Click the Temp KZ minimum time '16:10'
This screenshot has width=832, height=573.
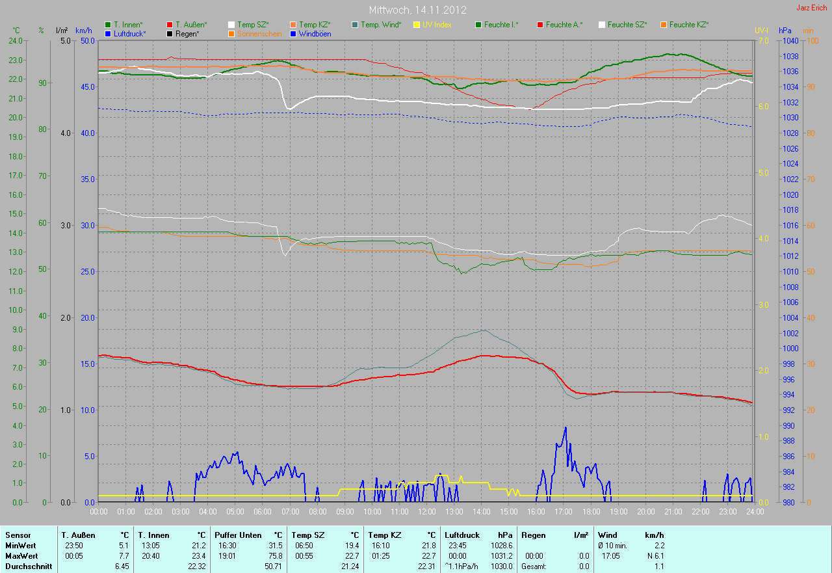click(x=380, y=546)
